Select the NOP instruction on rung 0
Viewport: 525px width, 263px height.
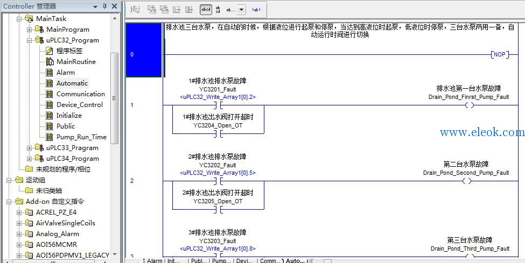point(500,54)
